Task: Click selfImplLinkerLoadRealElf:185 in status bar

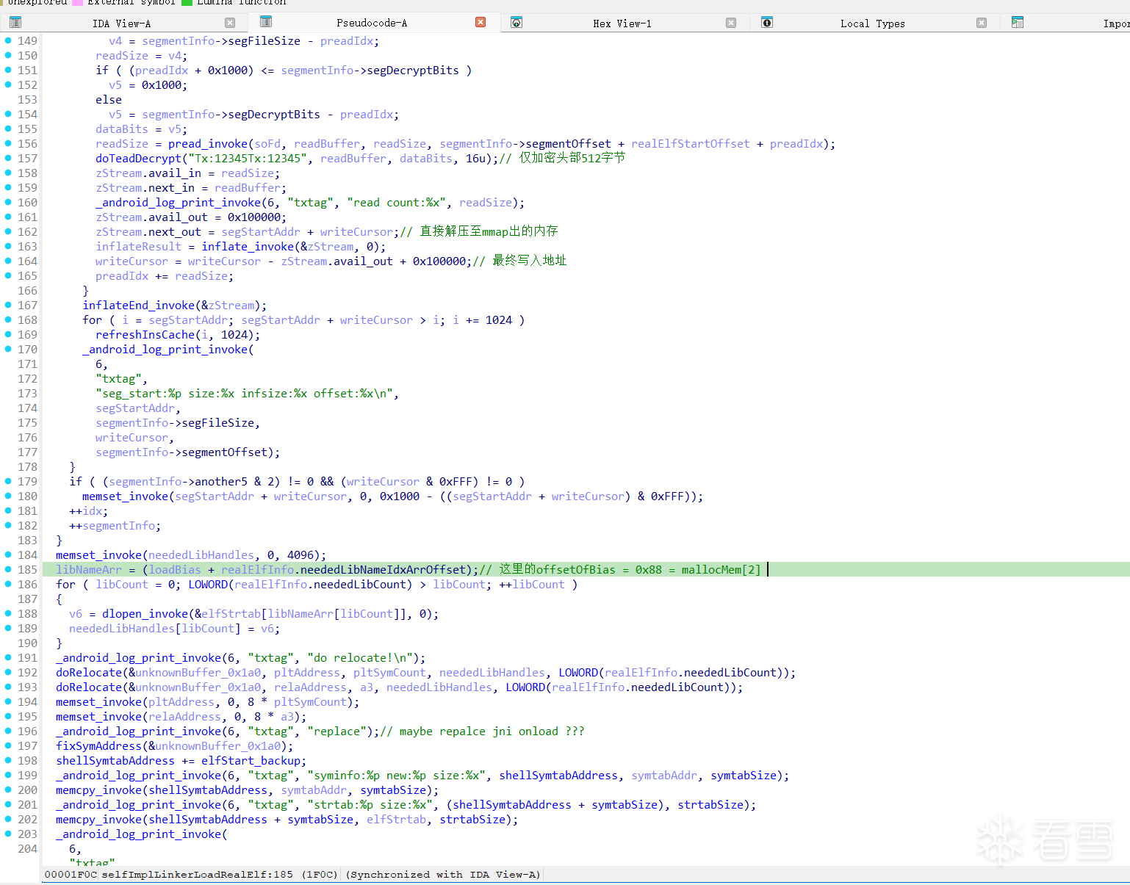Action: pyautogui.click(x=197, y=875)
